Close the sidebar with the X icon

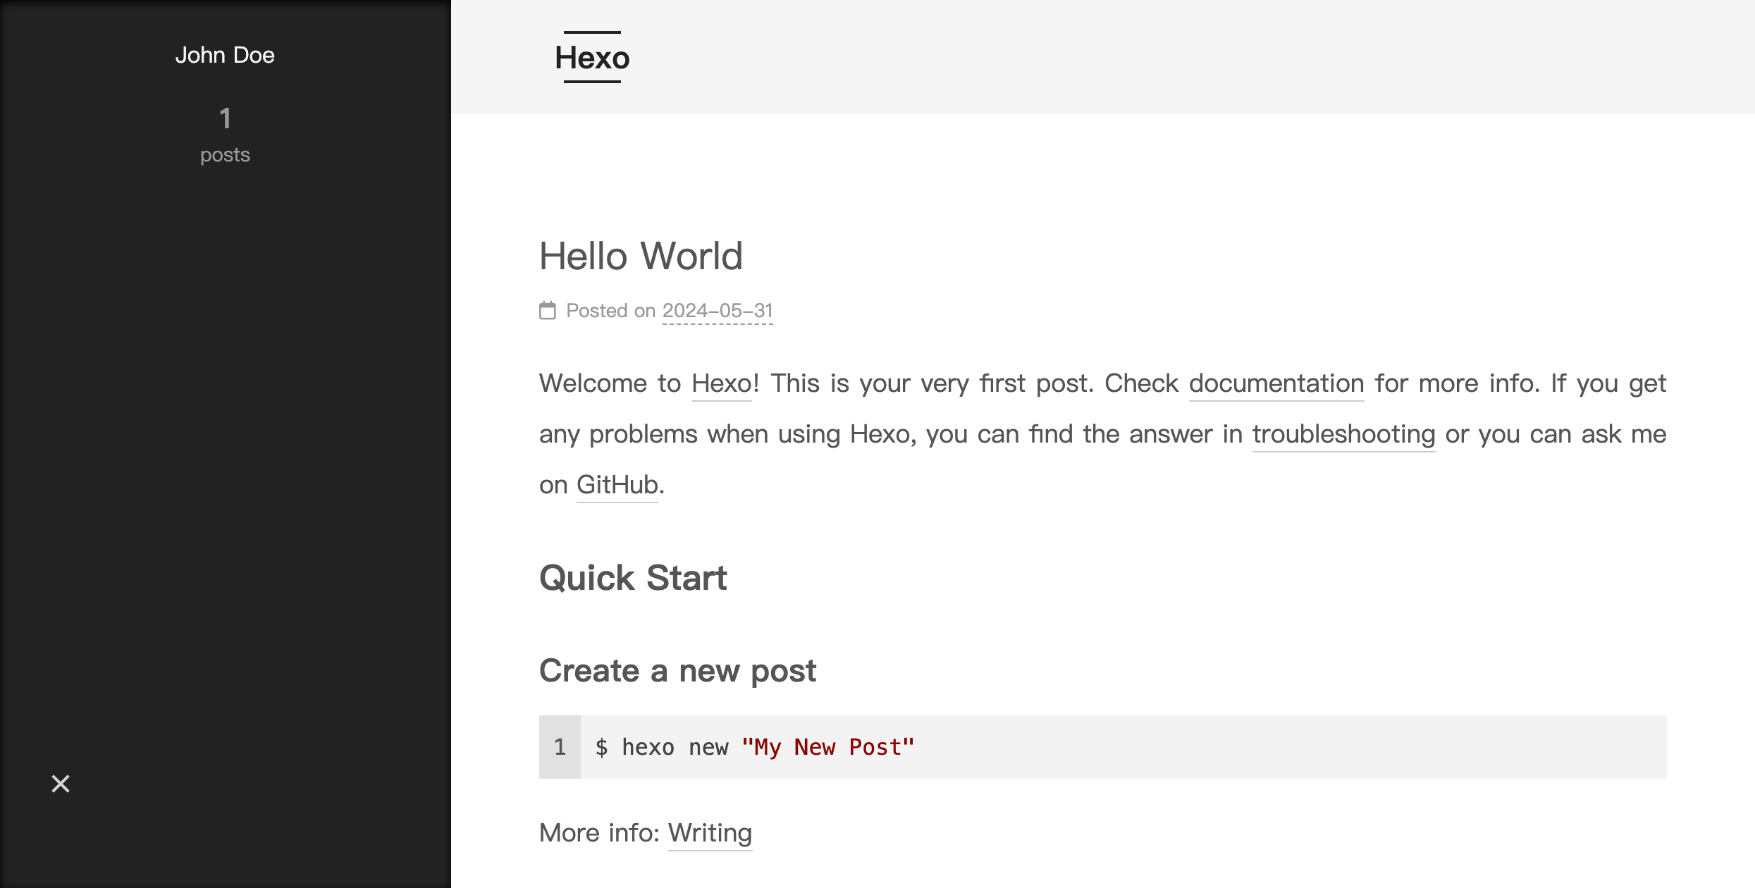[x=61, y=784]
